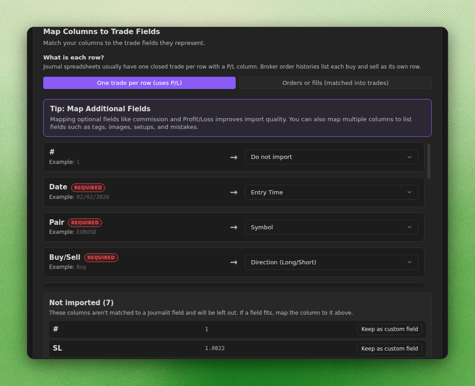Click the REQUIRED badge next to Date

coord(88,188)
